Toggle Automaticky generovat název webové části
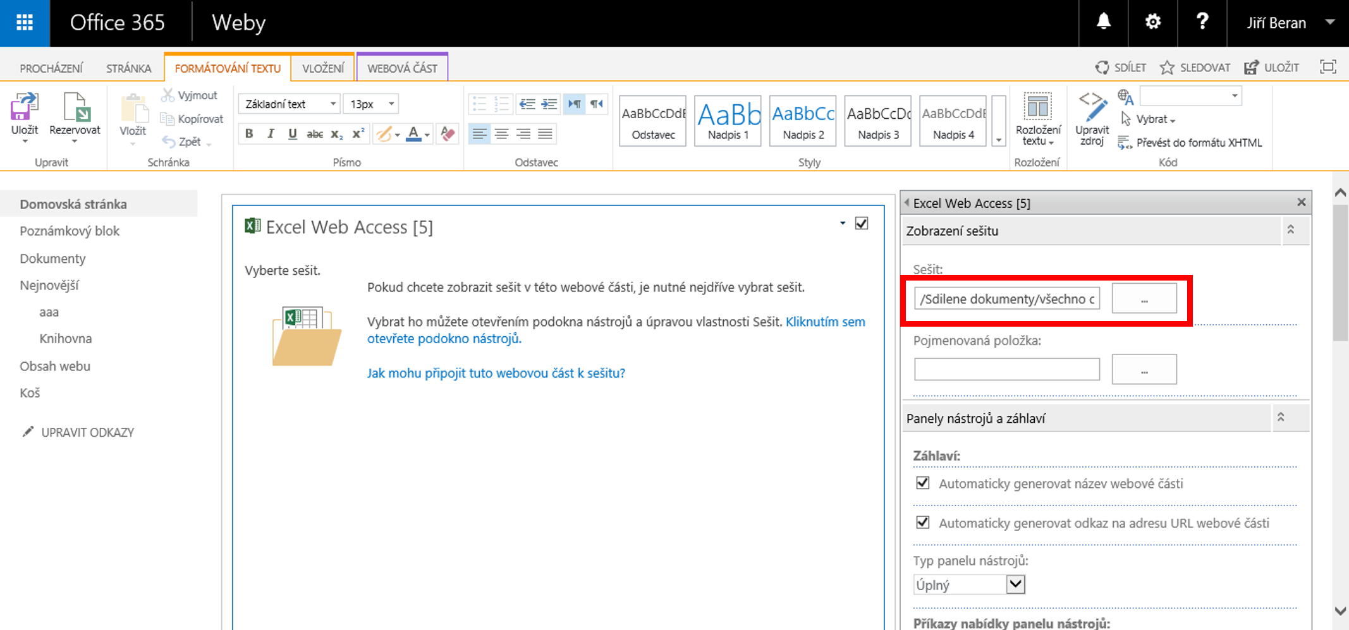Viewport: 1349px width, 630px height. coord(922,483)
